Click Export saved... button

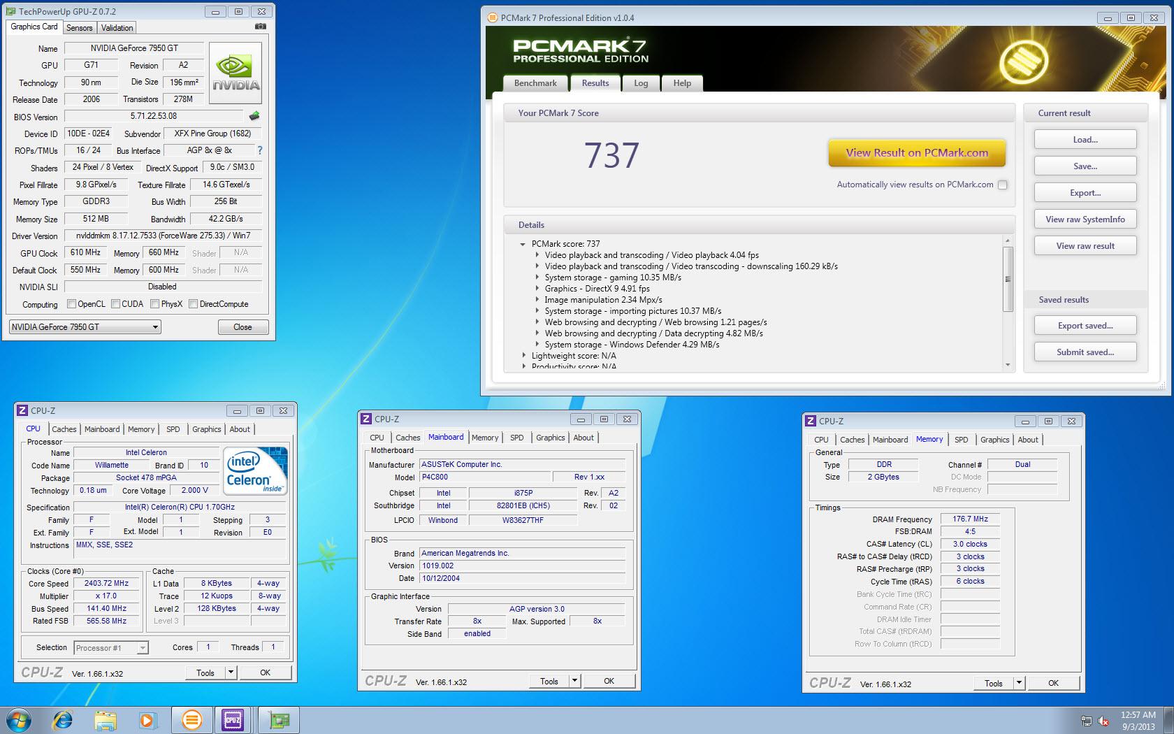1085,325
